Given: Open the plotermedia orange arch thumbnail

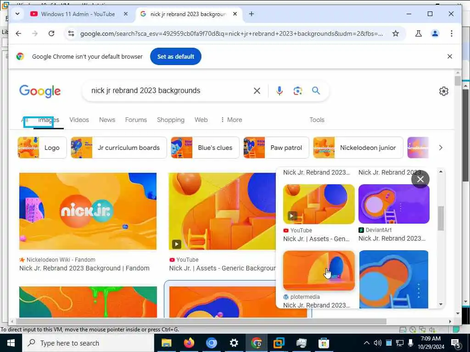Looking at the screenshot, I should (x=319, y=270).
